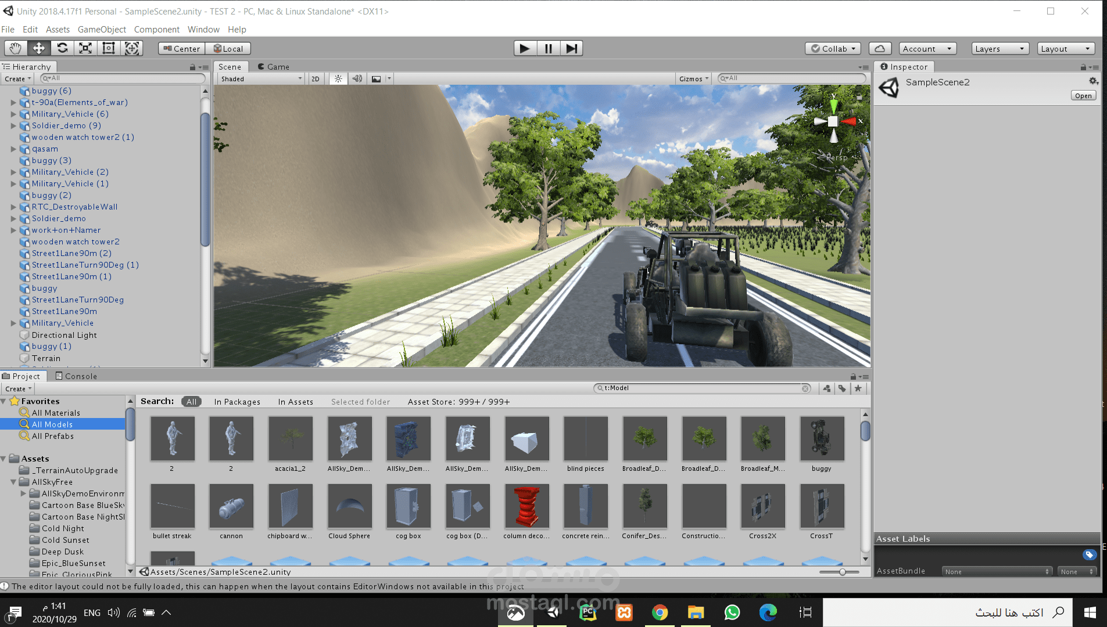Click the search by label icon
This screenshot has height=627, width=1107.
click(842, 388)
